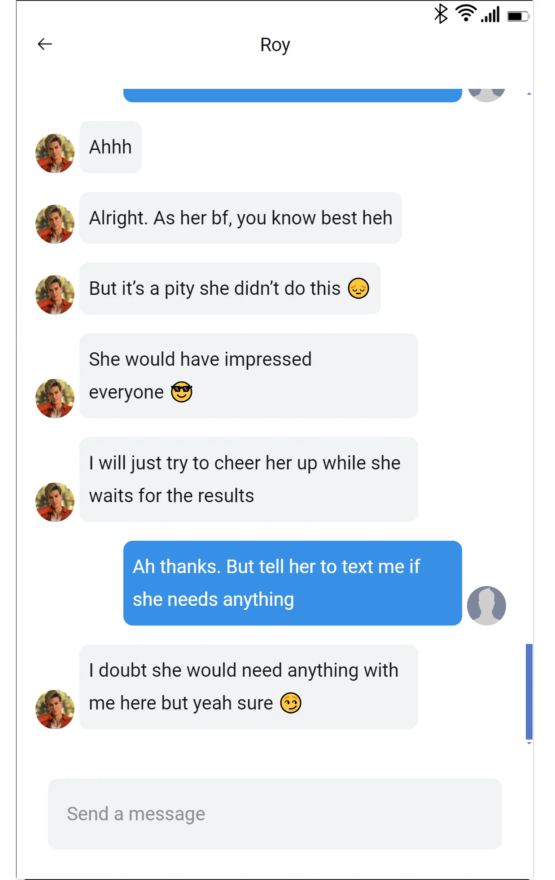
Task: Click the sad emoji in pity message
Action: click(x=358, y=288)
